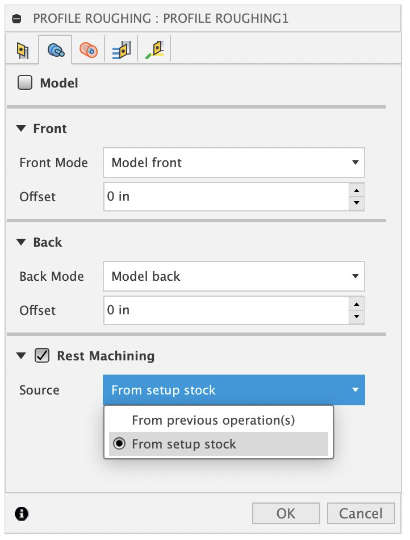Uncheck the Rest Machining checkbox
The width and height of the screenshot is (410, 540).
click(42, 356)
